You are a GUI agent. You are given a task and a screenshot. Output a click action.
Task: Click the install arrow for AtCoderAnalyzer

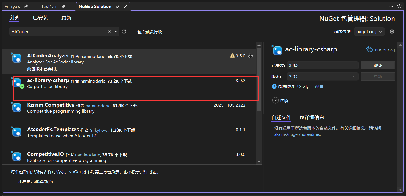click(x=250, y=56)
